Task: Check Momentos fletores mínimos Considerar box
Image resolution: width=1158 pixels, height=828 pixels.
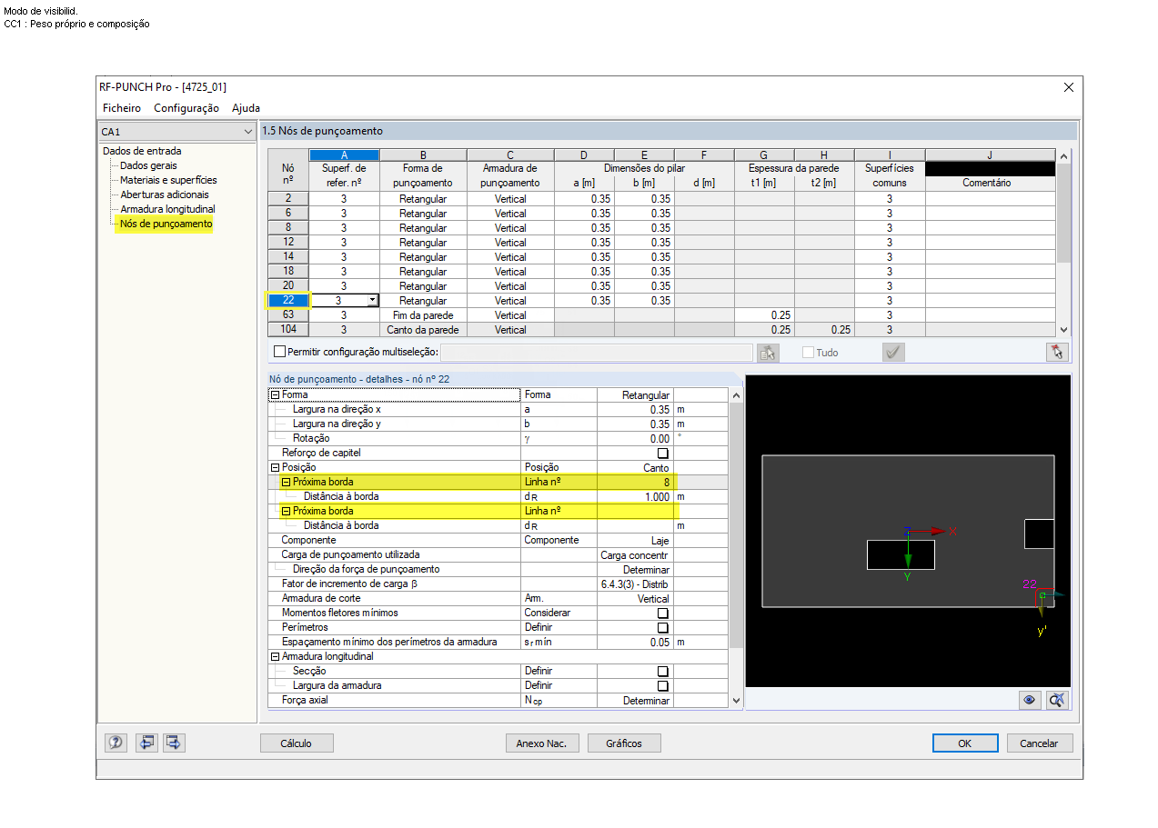Action: click(663, 614)
